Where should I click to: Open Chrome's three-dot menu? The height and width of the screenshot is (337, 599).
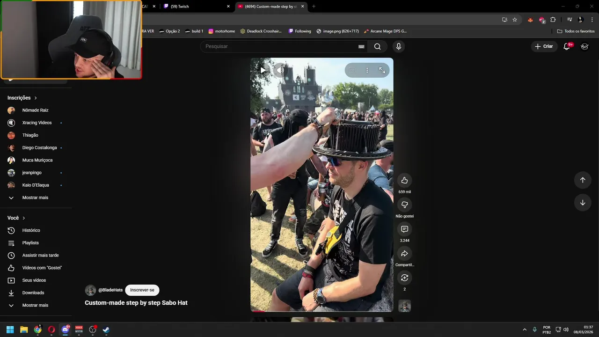591,20
